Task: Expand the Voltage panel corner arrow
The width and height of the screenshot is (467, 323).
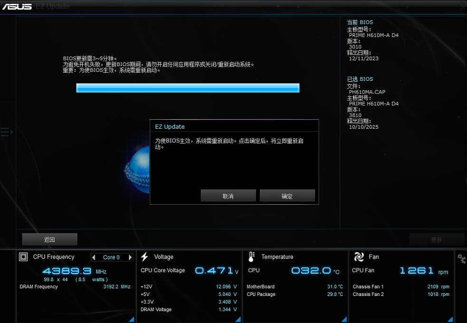Action: tap(238, 319)
